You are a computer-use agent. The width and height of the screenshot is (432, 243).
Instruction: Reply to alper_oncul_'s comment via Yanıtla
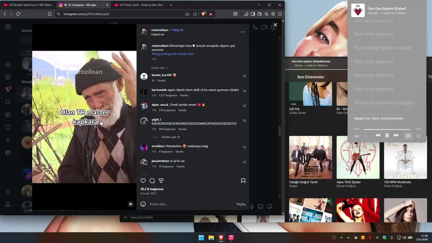(x=182, y=110)
